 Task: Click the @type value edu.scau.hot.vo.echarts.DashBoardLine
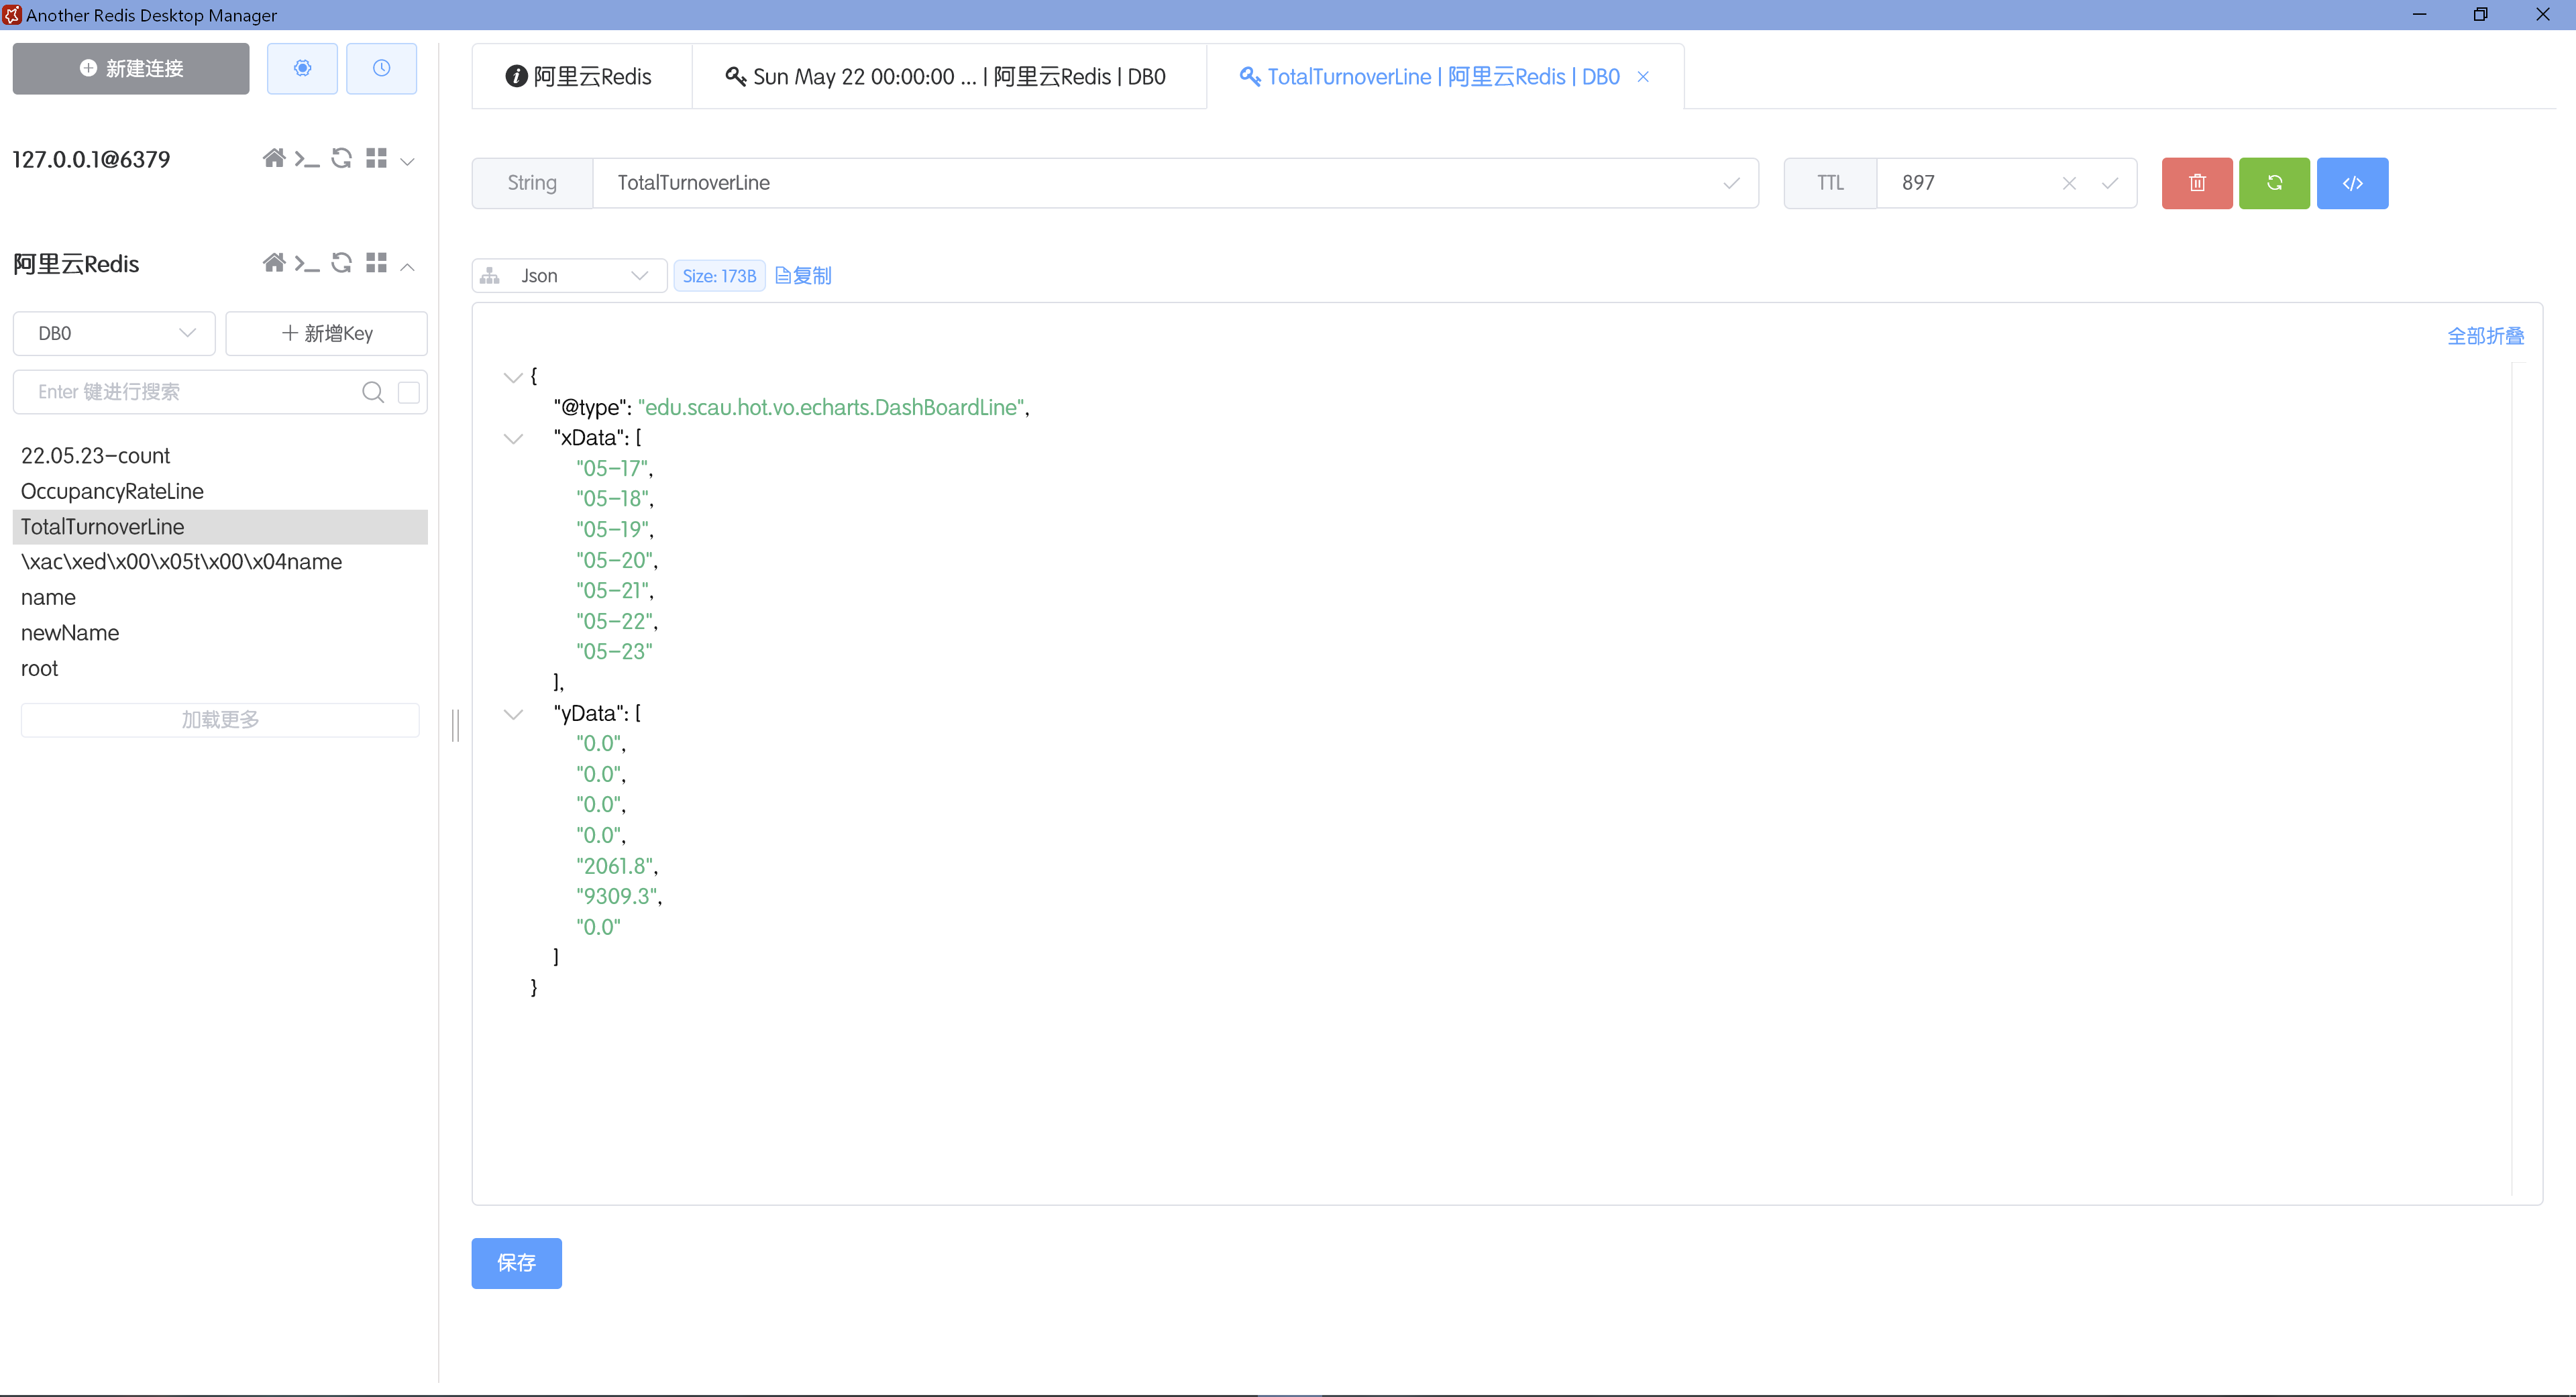[831, 407]
